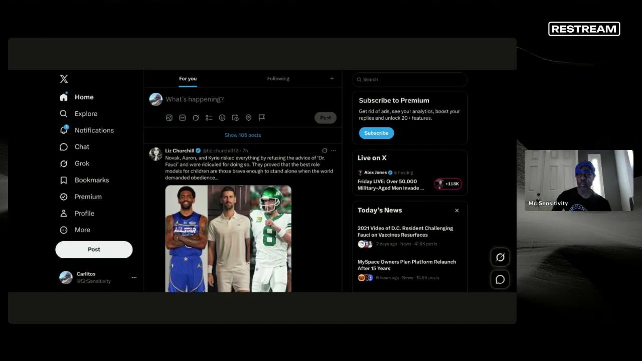Open the Premium badge icon in sidebar
This screenshot has height=361, width=642.
pos(64,197)
